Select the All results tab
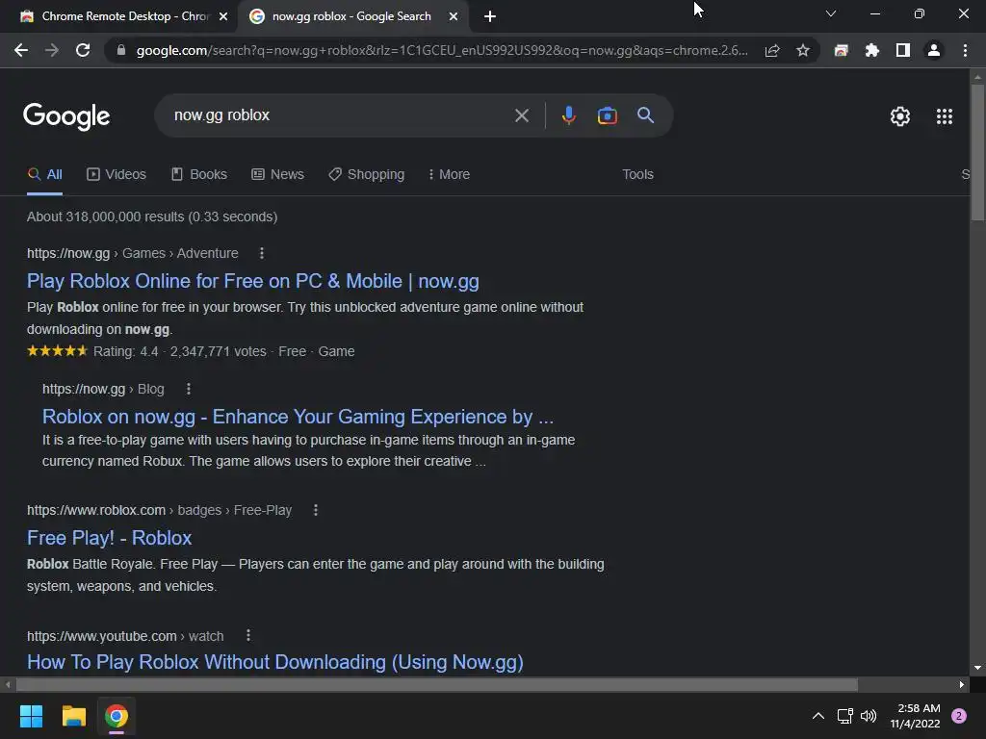This screenshot has height=739, width=986. pos(44,175)
